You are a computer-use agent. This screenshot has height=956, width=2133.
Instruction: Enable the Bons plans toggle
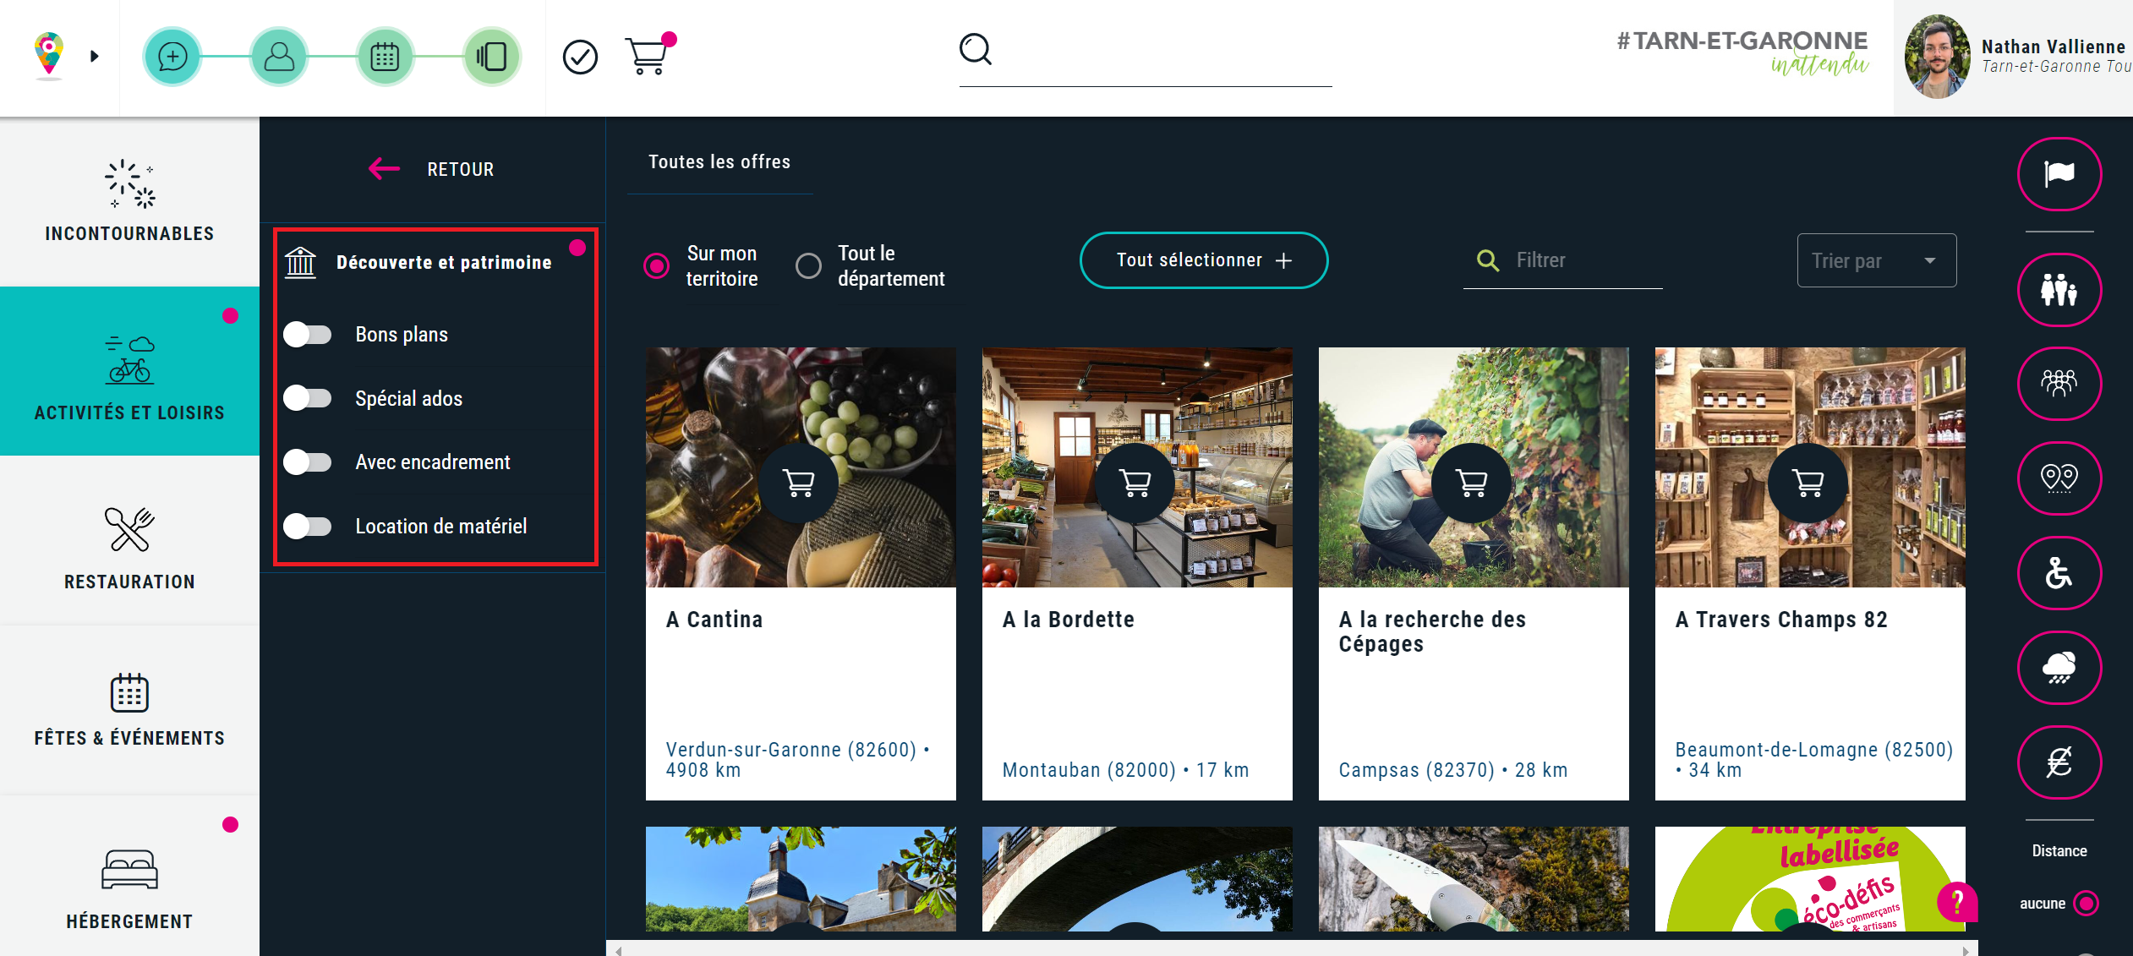tap(308, 335)
